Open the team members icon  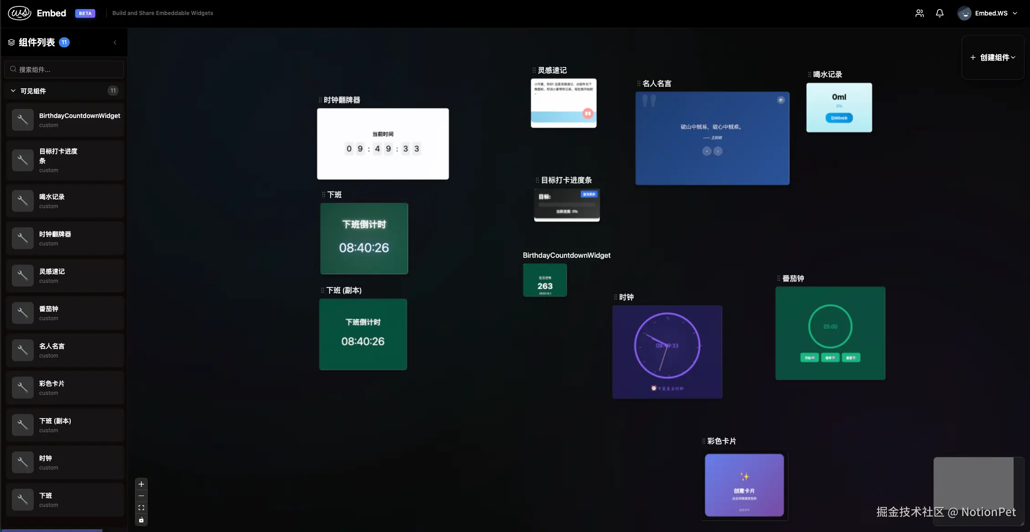click(x=920, y=13)
